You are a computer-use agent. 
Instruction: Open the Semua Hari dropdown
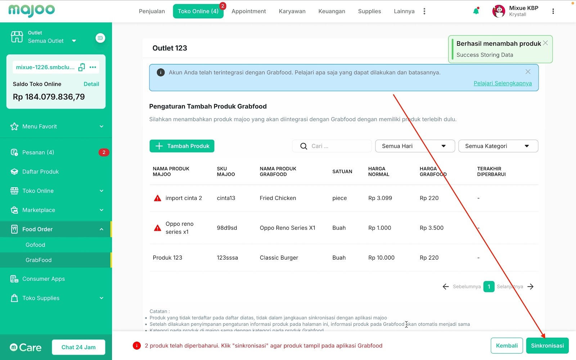pos(415,146)
